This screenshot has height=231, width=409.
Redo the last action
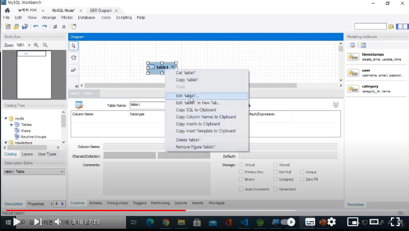(45, 27)
